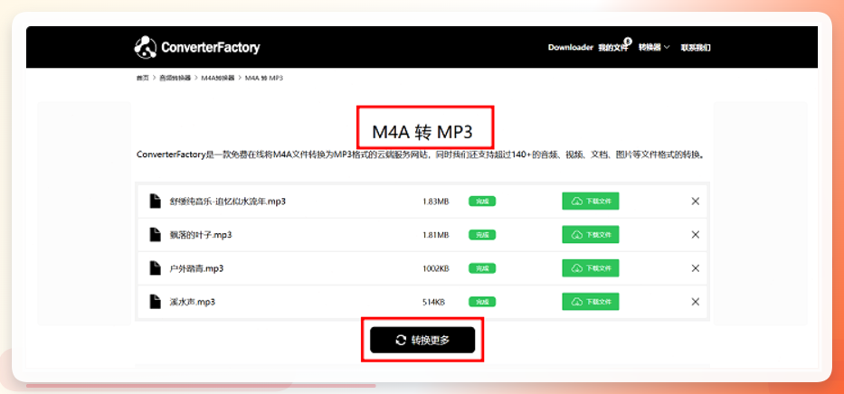This screenshot has height=394, width=844.
Task: Select file name 飘落的叶子.mp3
Action: tap(201, 234)
